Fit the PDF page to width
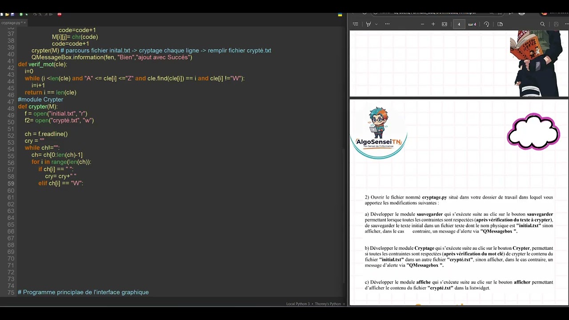This screenshot has width=569, height=320. [x=445, y=24]
